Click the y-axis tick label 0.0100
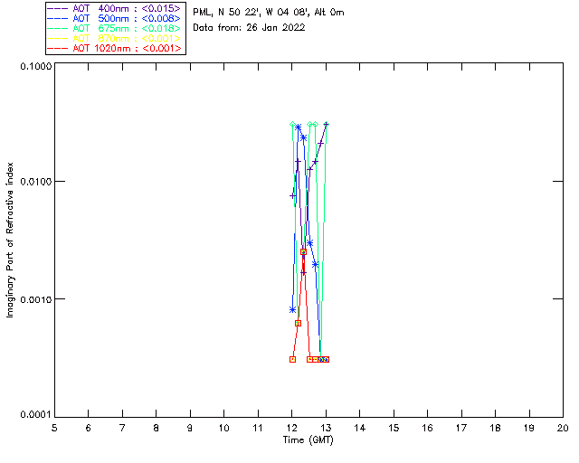The image size is (579, 463). coord(35,182)
